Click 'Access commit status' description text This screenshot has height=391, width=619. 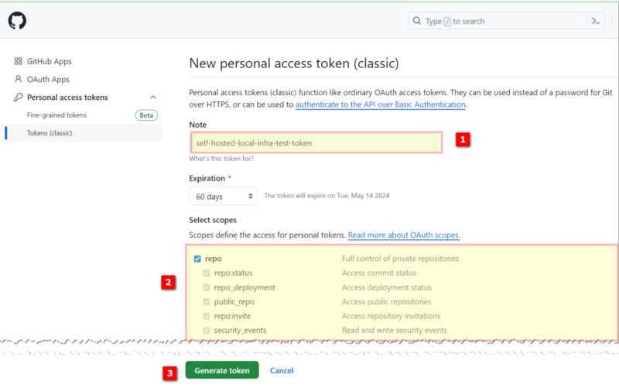379,273
